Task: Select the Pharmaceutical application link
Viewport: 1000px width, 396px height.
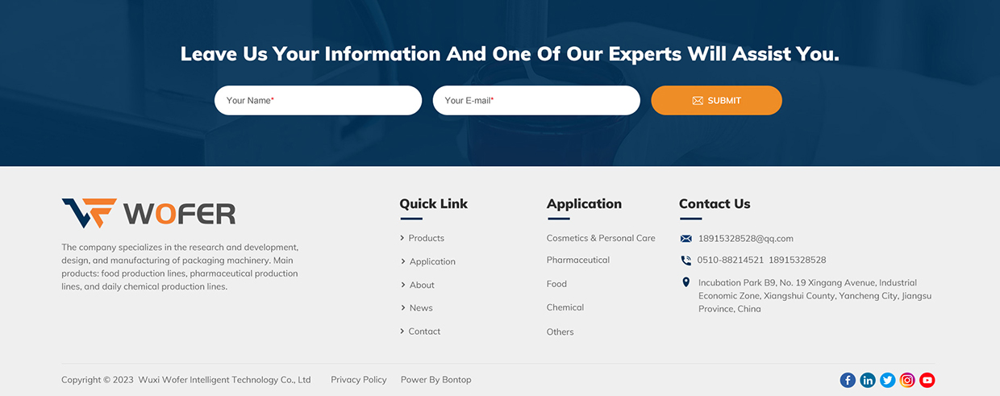Action: coord(578,260)
